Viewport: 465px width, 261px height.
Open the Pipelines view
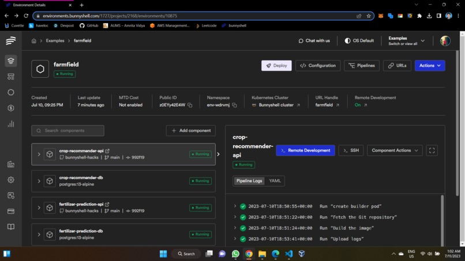tap(362, 66)
